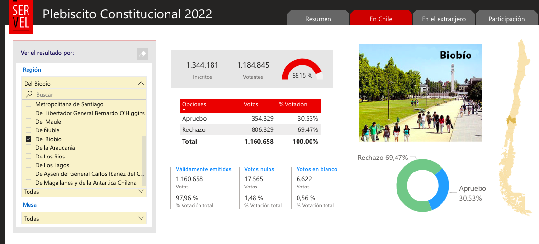Go to the Participación tab
The width and height of the screenshot is (539, 244).
(x=507, y=18)
